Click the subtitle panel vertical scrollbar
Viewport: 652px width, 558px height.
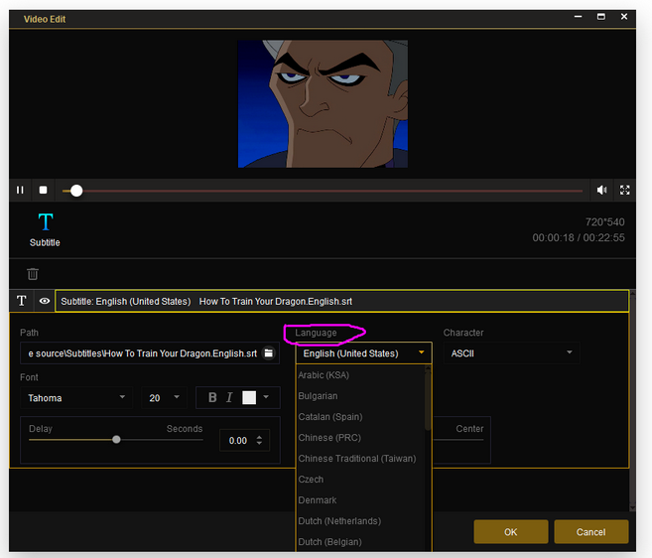[632, 400]
